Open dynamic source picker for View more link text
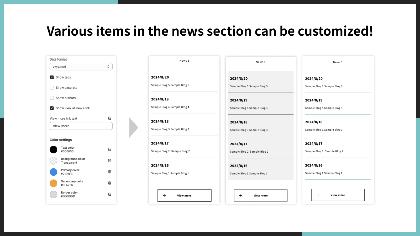 [109, 118]
